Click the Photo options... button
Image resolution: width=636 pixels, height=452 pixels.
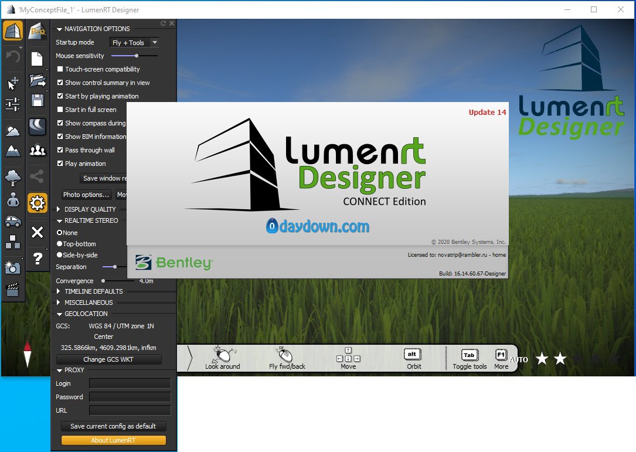pyautogui.click(x=86, y=195)
